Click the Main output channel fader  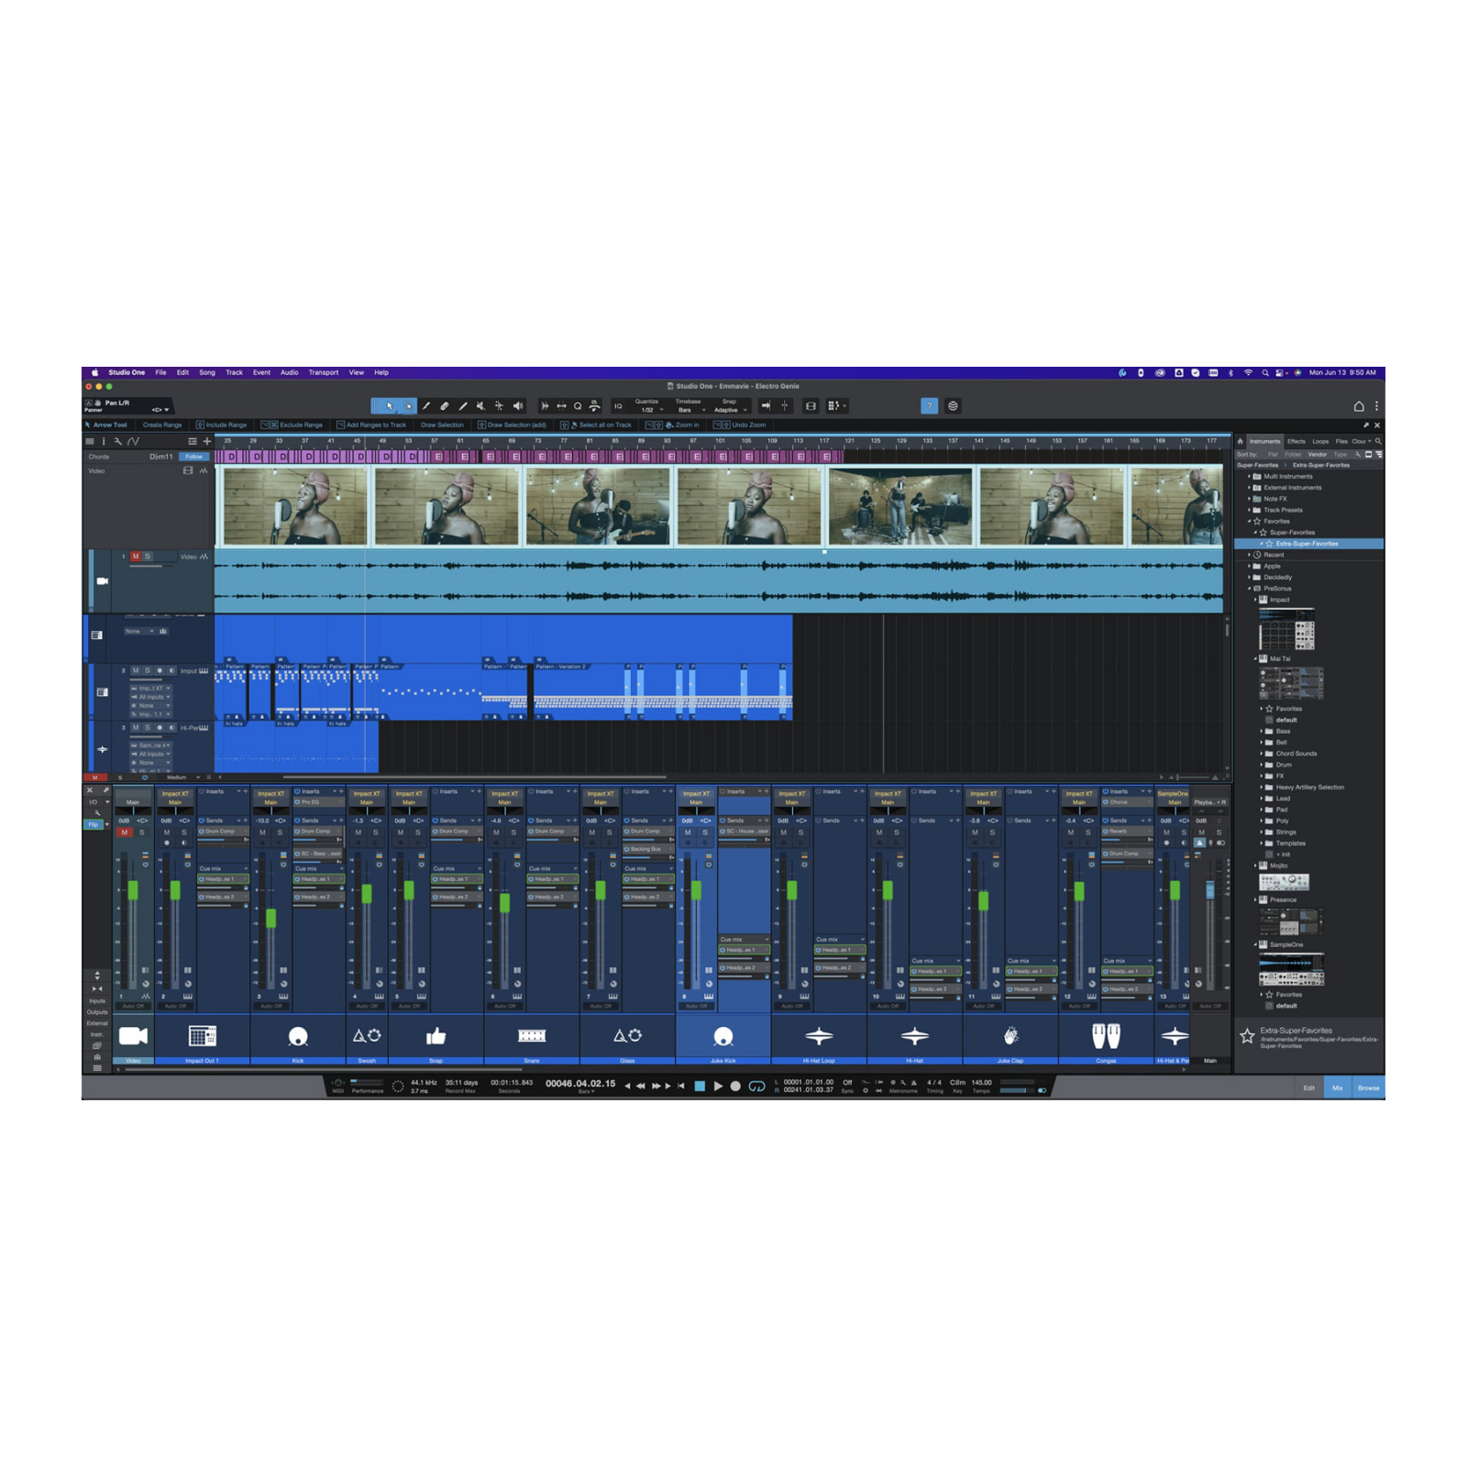(1210, 889)
